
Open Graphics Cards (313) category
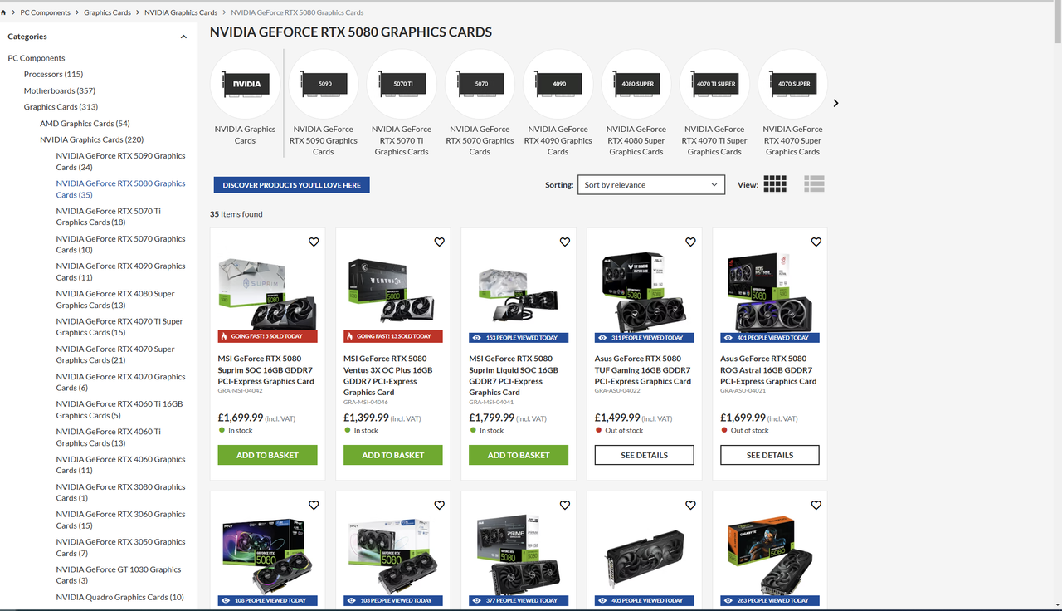pos(61,107)
